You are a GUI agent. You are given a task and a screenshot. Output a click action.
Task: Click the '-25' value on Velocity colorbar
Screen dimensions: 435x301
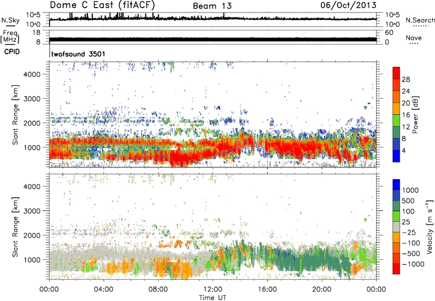click(x=408, y=233)
